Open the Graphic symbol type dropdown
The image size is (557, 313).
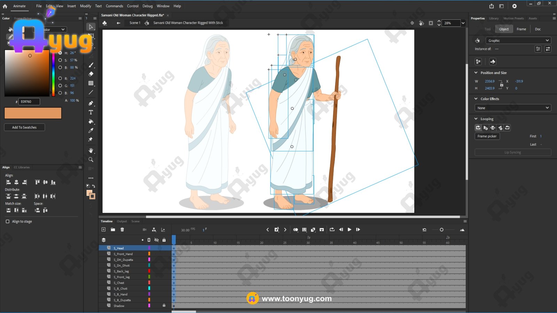coord(518,41)
